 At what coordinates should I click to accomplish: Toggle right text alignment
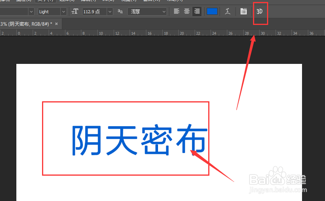tap(197, 11)
